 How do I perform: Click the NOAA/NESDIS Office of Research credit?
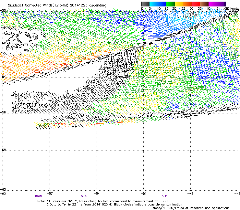tap(191, 208)
